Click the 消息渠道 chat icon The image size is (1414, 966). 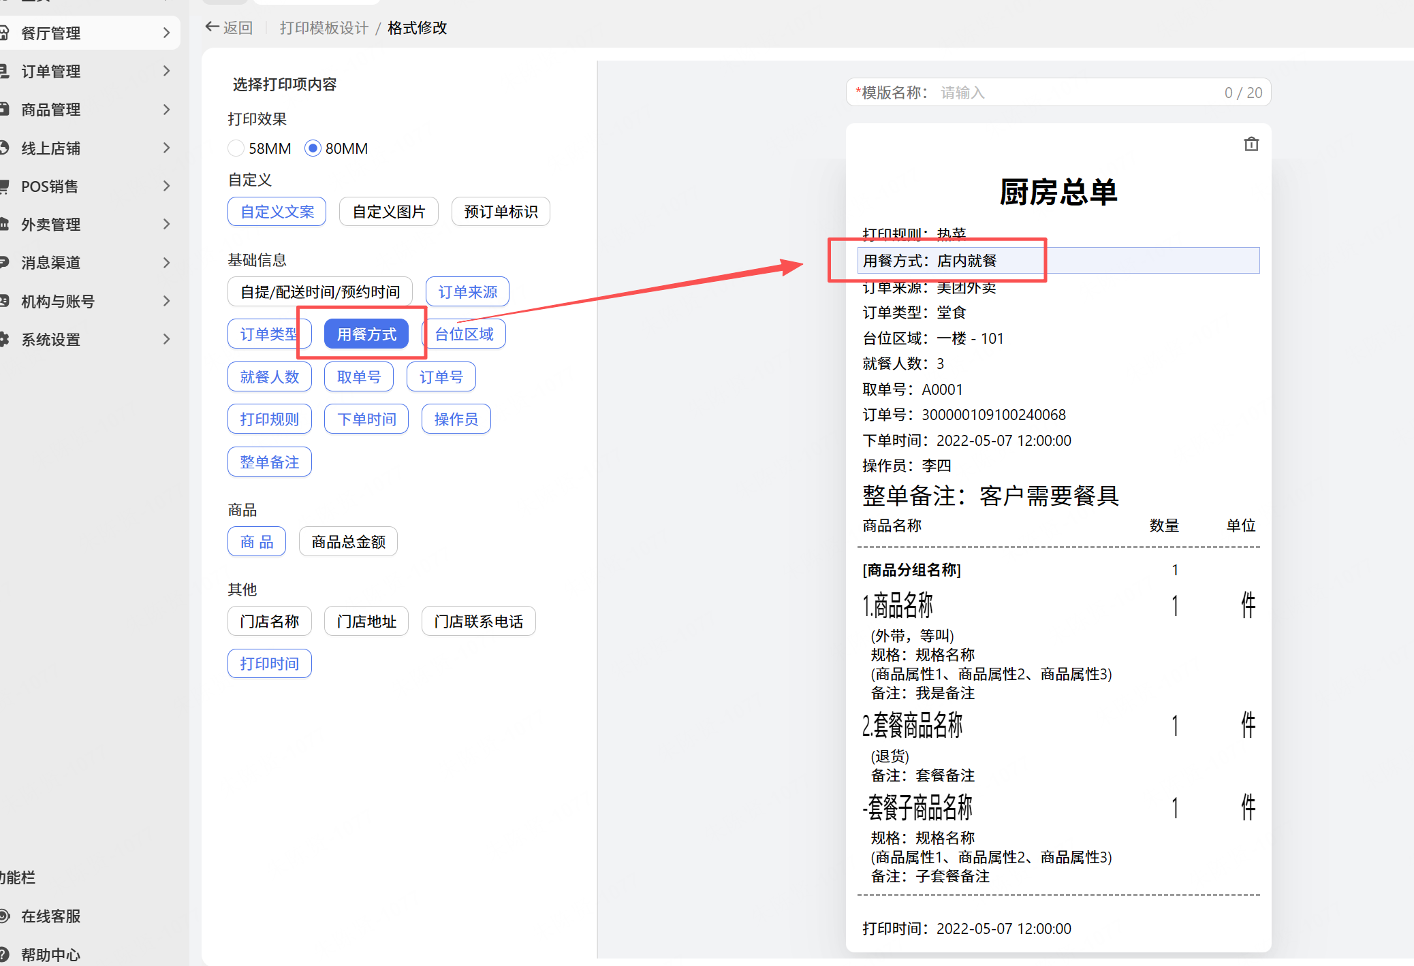pyautogui.click(x=4, y=262)
